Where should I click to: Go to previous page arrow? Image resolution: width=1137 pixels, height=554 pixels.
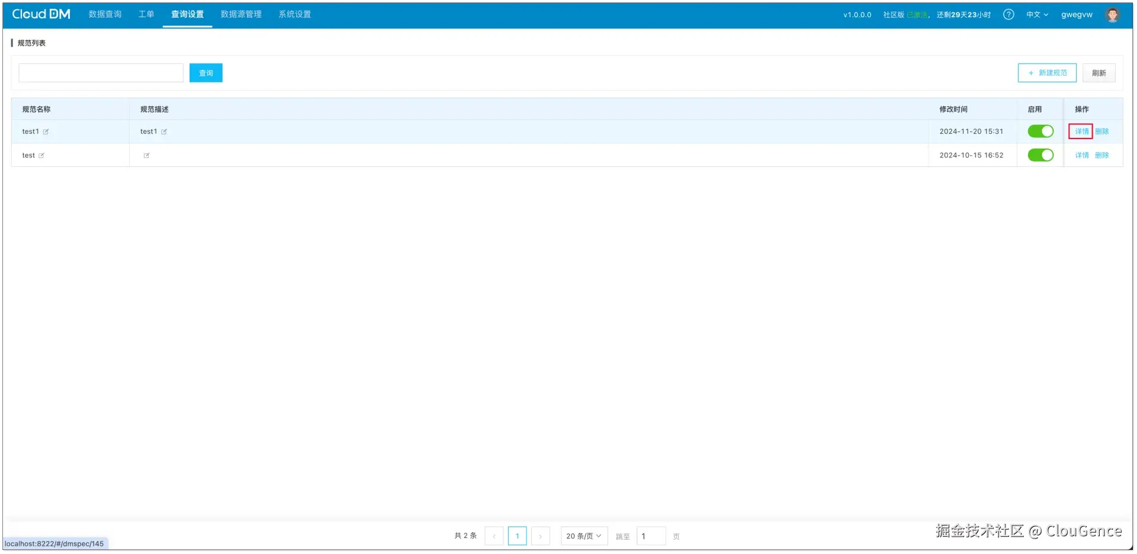coord(494,536)
